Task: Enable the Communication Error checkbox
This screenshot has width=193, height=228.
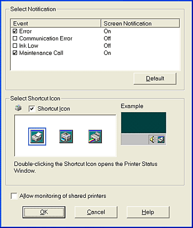Action: coord(15,38)
